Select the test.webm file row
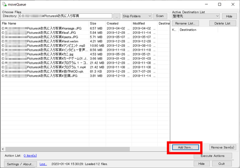 [85, 41]
